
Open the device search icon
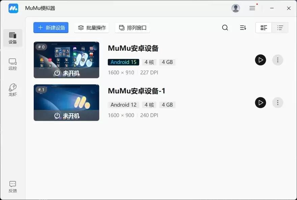click(x=225, y=28)
